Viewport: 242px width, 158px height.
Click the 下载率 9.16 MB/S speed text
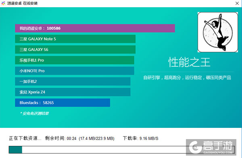point(141,138)
